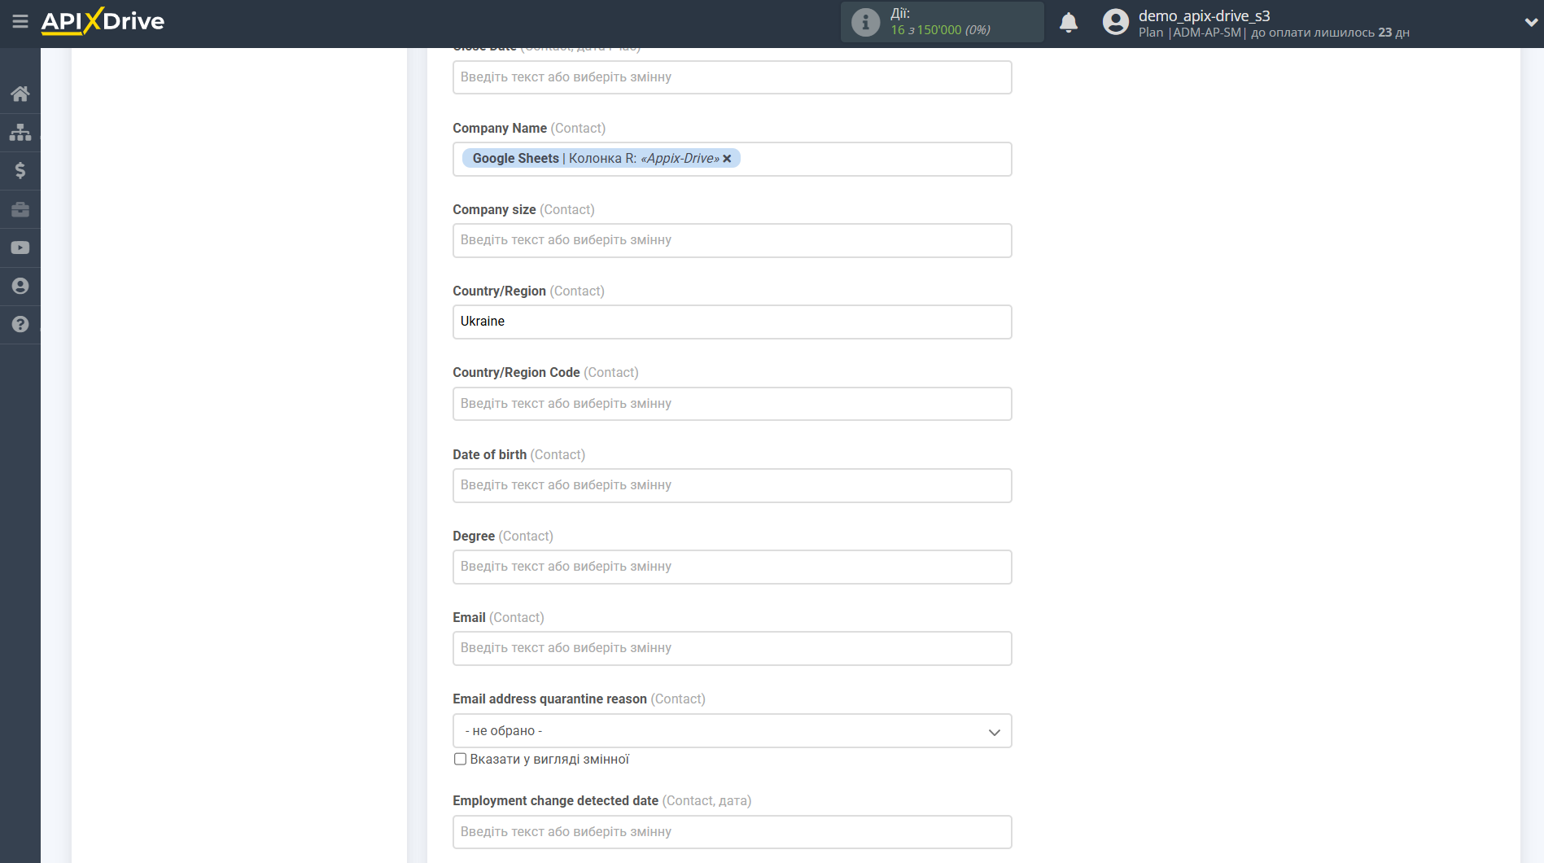Toggle 'Вказати у вигляді змінної' checkbox

pos(460,759)
